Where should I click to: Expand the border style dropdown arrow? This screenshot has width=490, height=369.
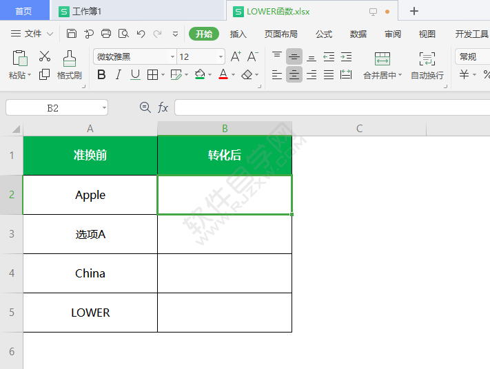[163, 75]
